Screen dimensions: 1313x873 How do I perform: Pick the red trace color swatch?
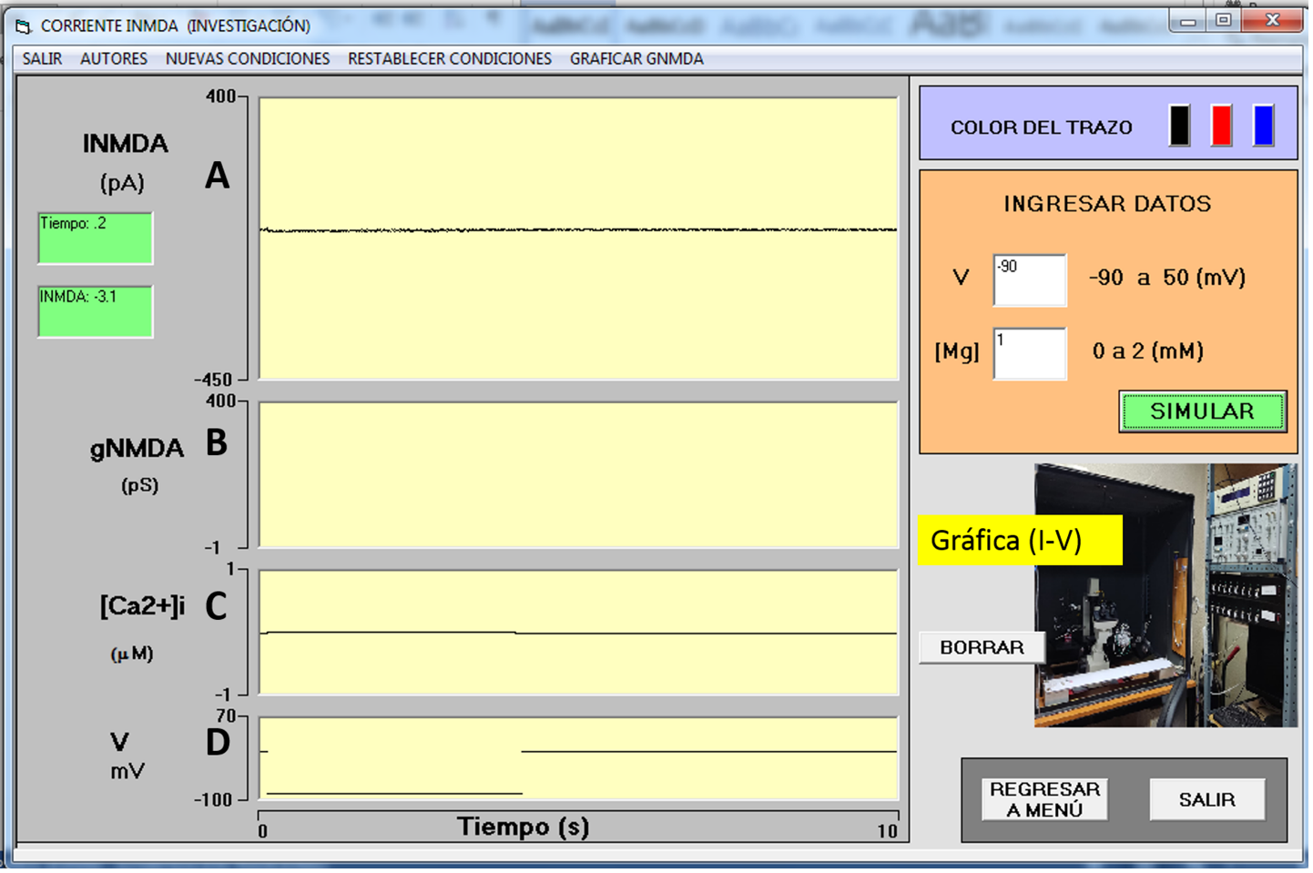pos(1221,126)
